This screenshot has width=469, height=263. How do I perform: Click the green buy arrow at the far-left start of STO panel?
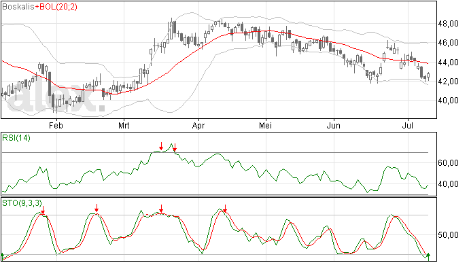[x=3, y=257]
